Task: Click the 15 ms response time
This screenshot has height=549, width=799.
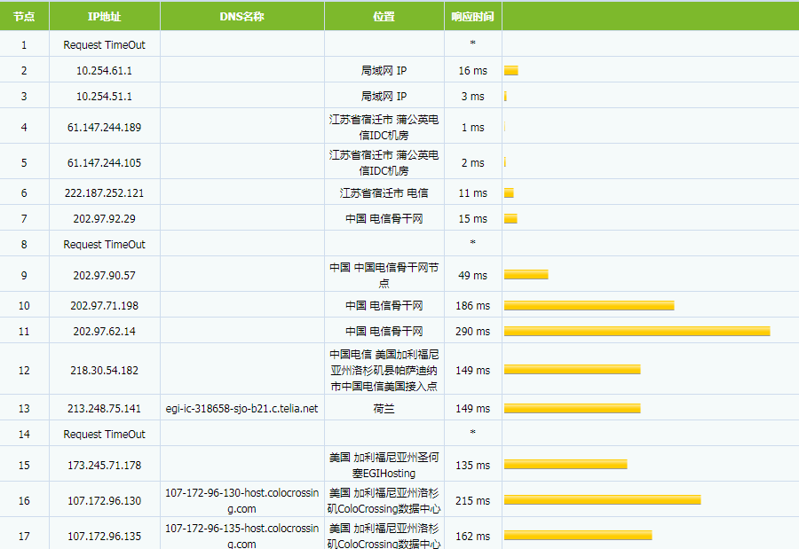Action: [472, 218]
